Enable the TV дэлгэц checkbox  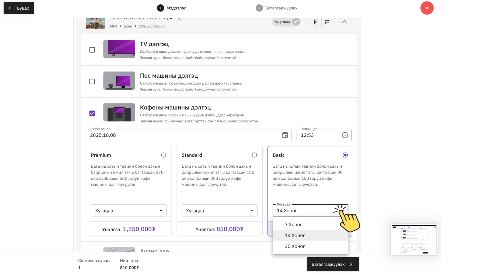click(x=92, y=50)
